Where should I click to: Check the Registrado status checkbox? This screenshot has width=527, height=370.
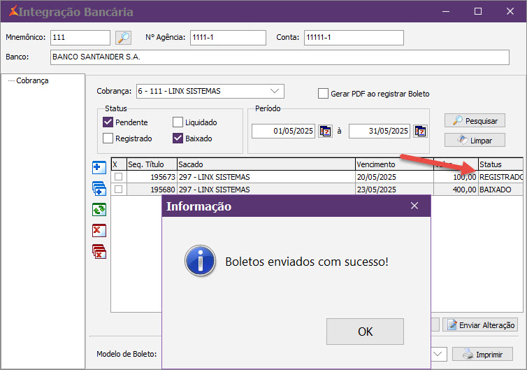point(108,138)
